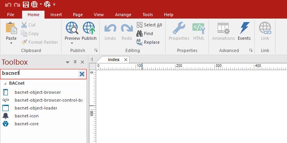Open the Publish group dialog launcher
Image resolution: width=287 pixels, height=143 pixels.
click(96, 50)
